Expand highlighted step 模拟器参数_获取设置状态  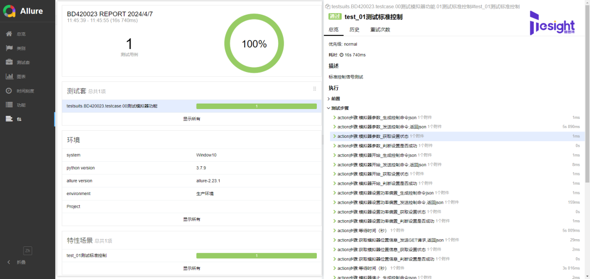click(x=456, y=136)
